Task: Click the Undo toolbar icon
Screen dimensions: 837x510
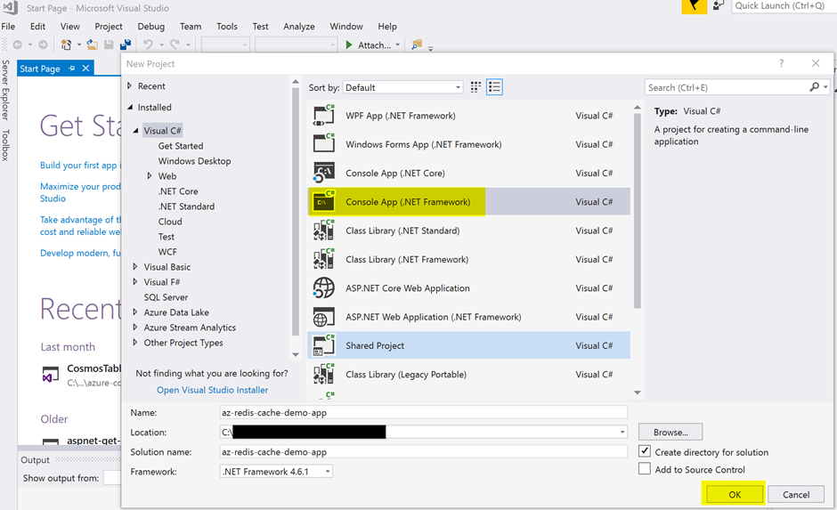Action: [148, 45]
